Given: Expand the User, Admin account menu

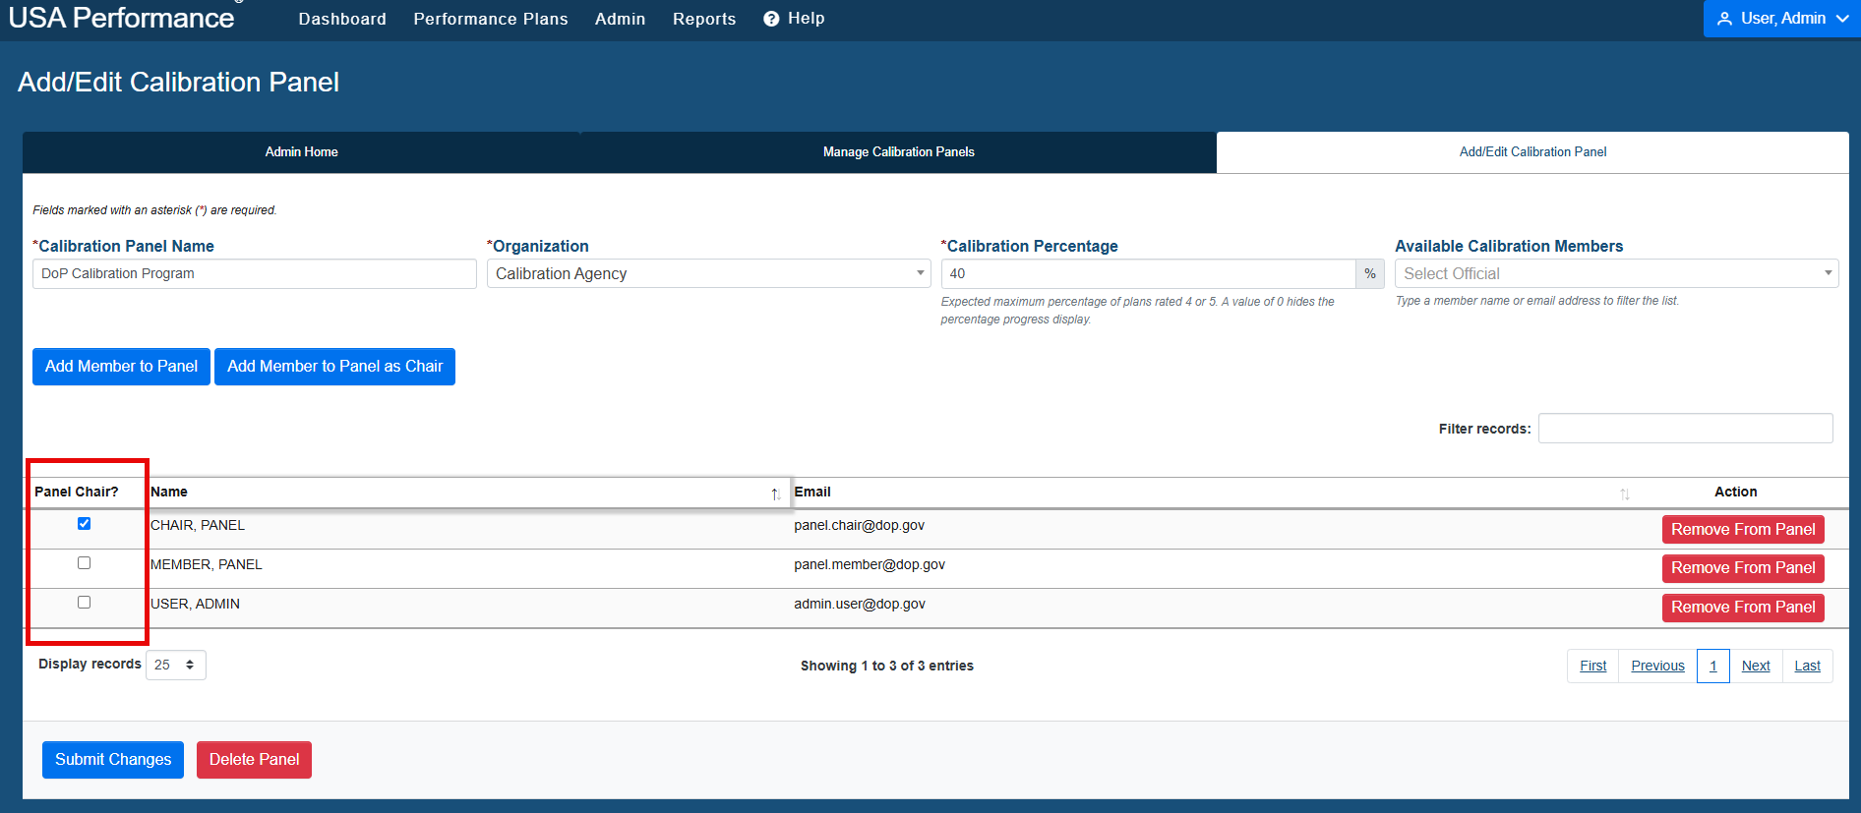Looking at the screenshot, I should 1782,19.
